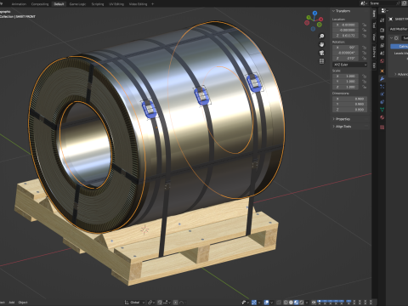Open the Add Modifier dropdown
This screenshot has height=306, width=408.
[399, 29]
